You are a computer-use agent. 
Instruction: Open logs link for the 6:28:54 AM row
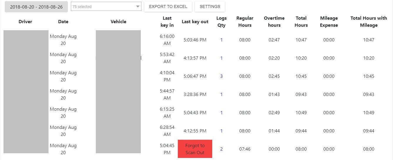(x=221, y=131)
